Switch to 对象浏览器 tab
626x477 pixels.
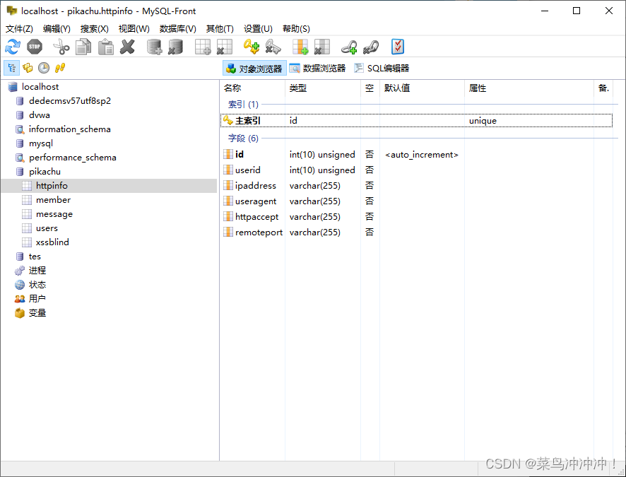point(254,69)
